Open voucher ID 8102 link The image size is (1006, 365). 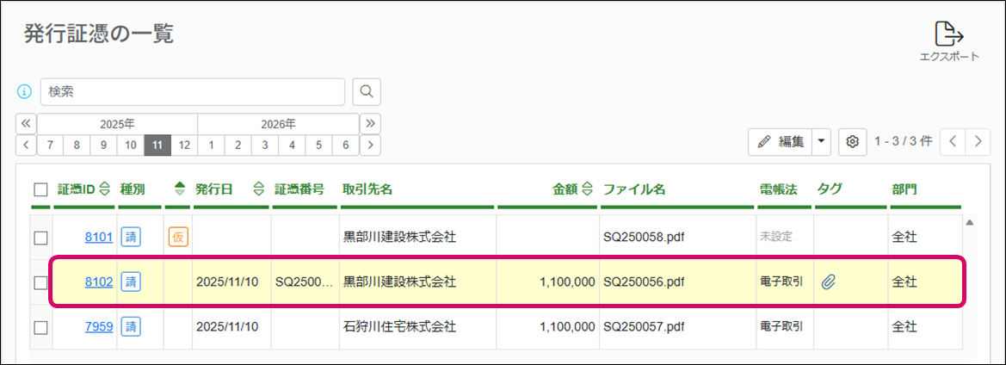[99, 281]
